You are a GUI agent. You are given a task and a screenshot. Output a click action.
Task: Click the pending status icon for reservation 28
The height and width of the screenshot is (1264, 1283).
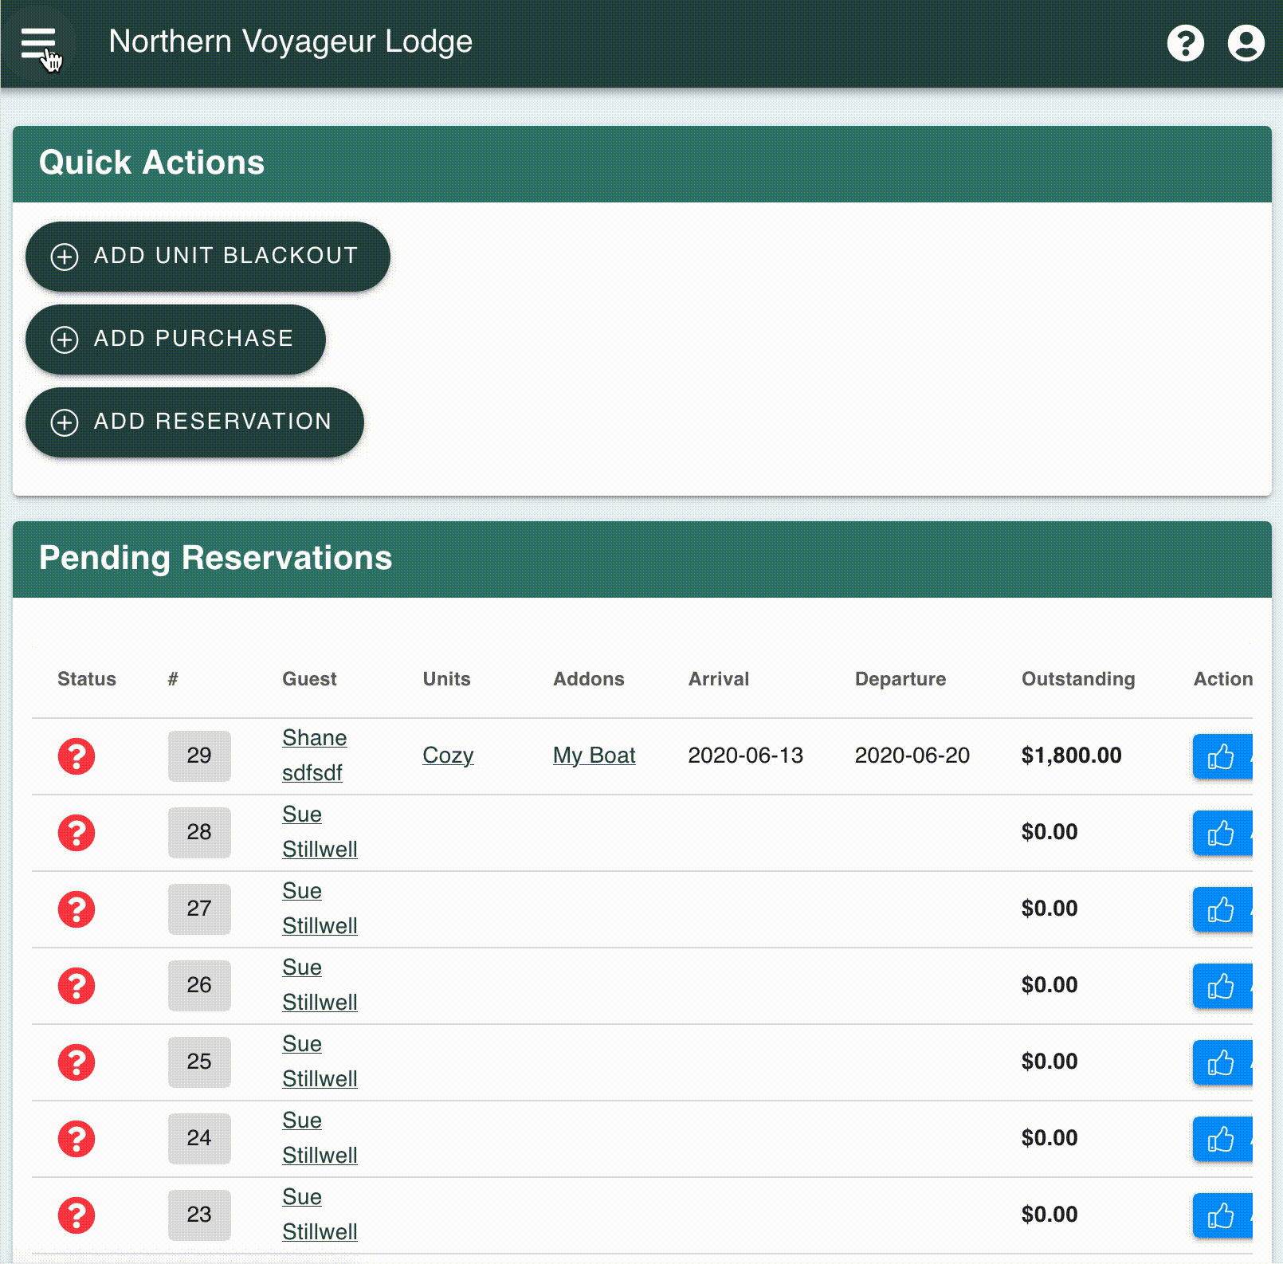[77, 832]
